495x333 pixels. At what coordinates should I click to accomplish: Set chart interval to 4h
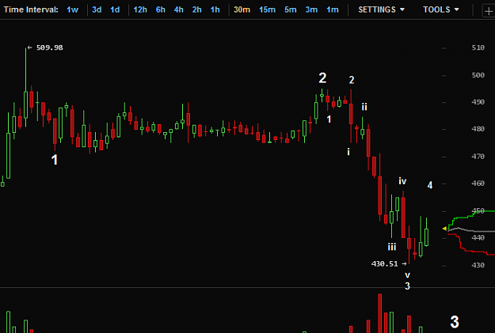pyautogui.click(x=179, y=9)
